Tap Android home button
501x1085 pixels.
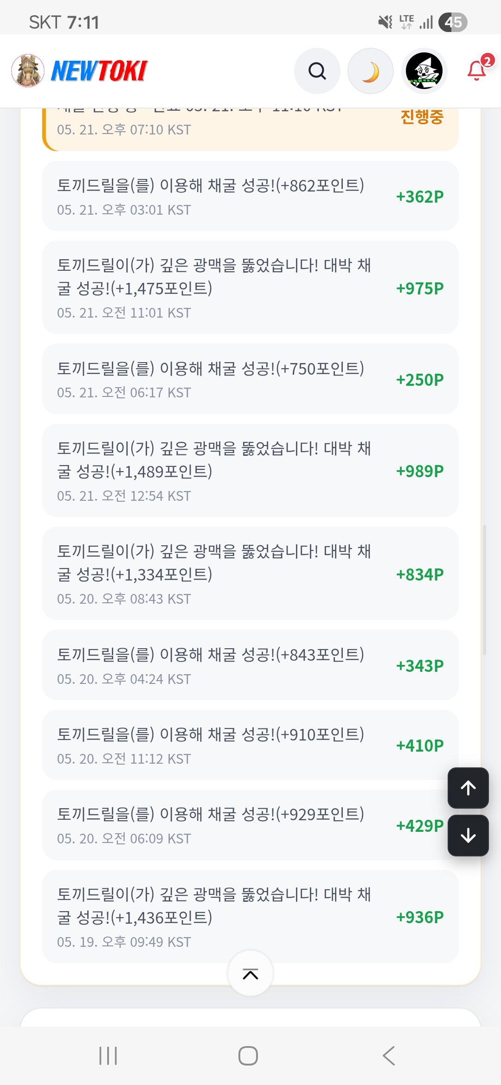[248, 1056]
